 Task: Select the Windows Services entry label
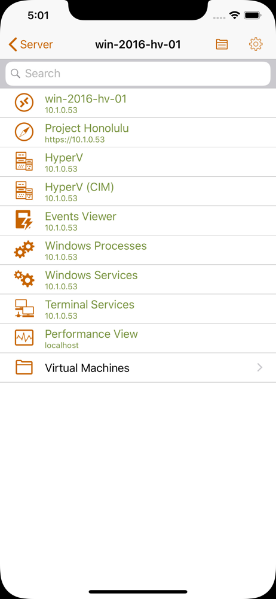[91, 275]
